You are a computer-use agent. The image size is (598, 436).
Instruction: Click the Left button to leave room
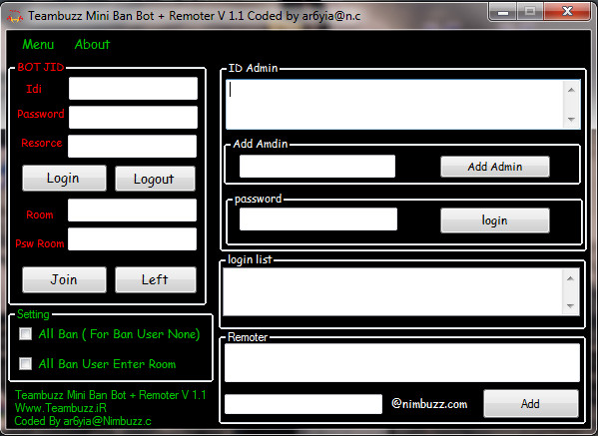156,279
